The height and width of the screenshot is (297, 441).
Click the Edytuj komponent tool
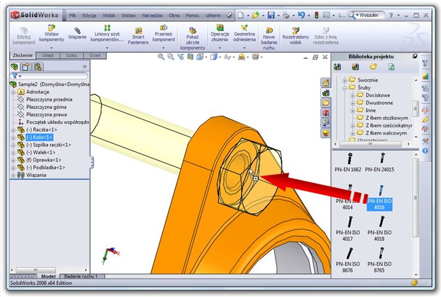point(24,36)
